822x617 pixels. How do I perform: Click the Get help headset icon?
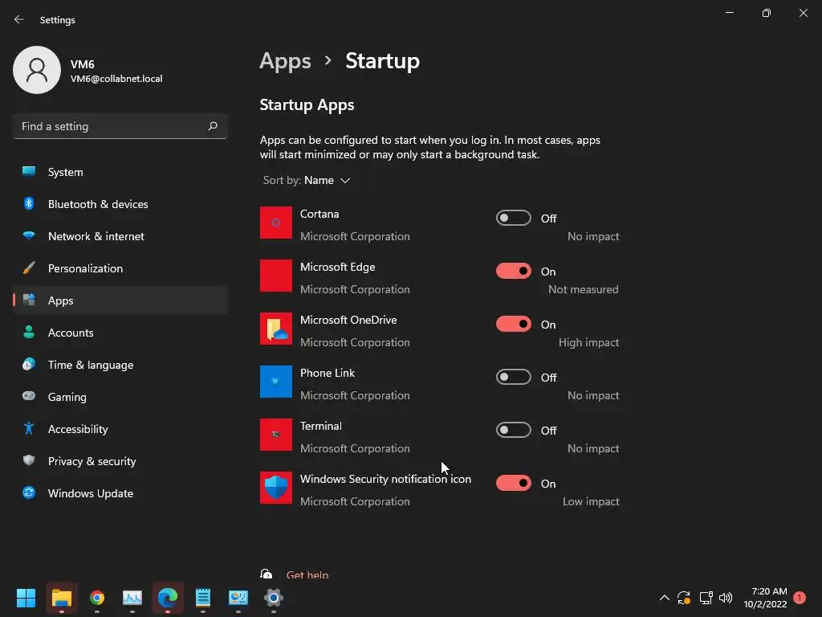point(267,574)
